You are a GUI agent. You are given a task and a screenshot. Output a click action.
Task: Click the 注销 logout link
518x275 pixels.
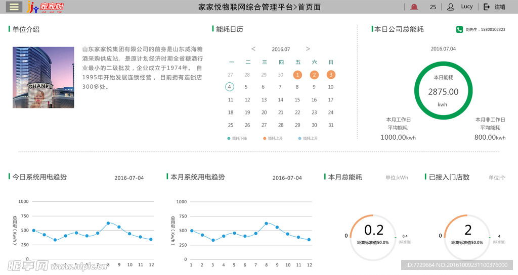click(500, 7)
